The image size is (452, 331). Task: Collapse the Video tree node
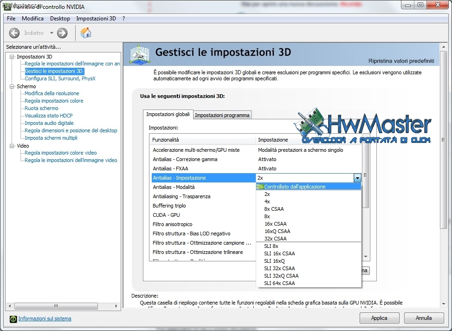pyautogui.click(x=12, y=146)
